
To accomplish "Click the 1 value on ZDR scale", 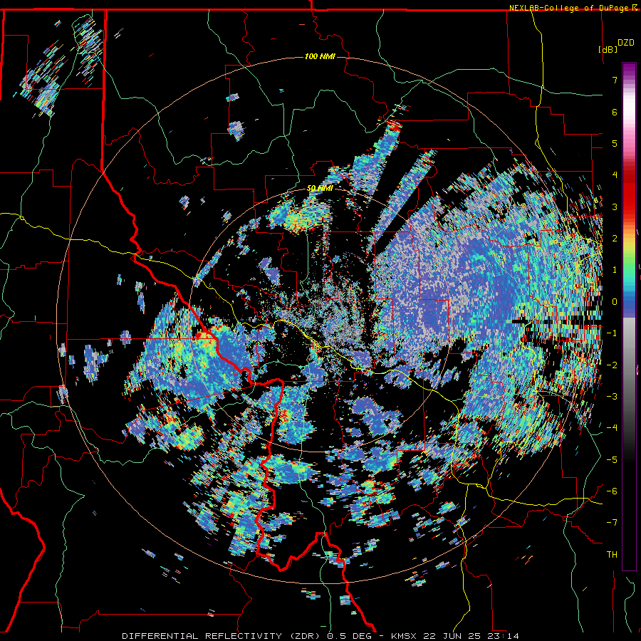I will [615, 270].
